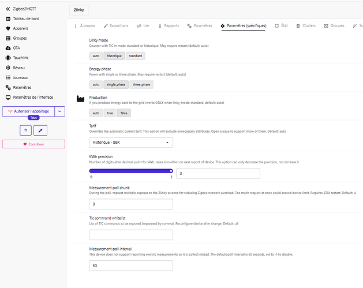The height and width of the screenshot is (288, 363).
Task: Click the Lier link icon
Action: (139, 26)
